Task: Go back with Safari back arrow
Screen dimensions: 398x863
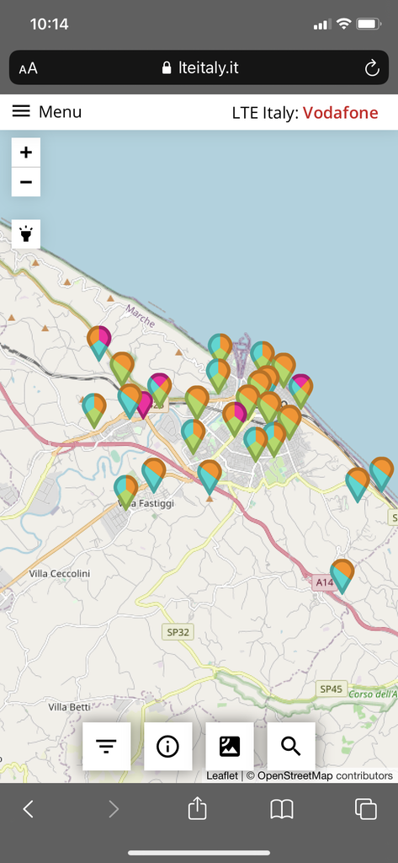Action: (29, 809)
